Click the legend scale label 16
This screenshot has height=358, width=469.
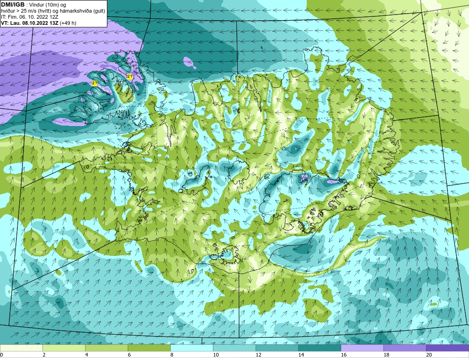343,355
